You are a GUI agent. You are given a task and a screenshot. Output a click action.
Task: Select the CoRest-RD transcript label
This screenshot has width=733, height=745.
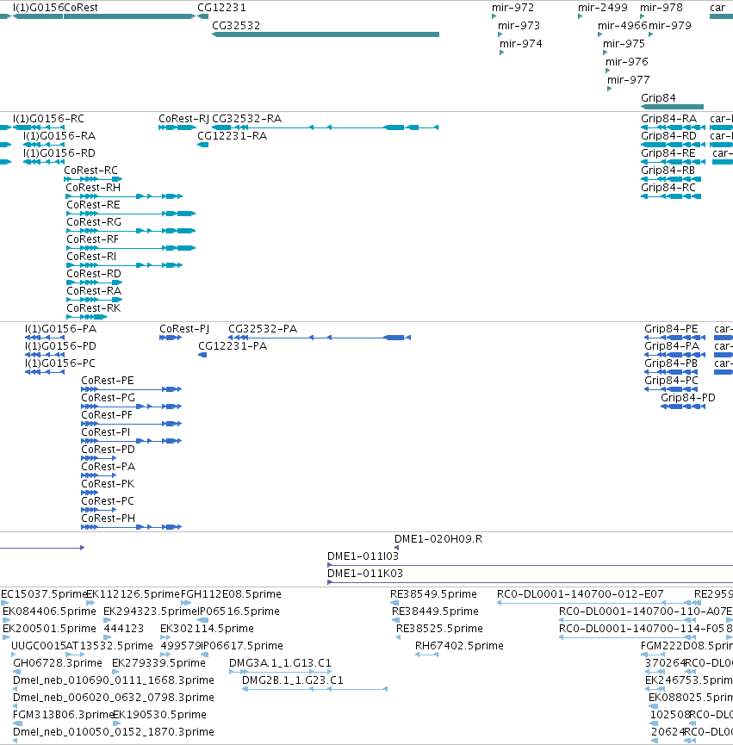94,274
